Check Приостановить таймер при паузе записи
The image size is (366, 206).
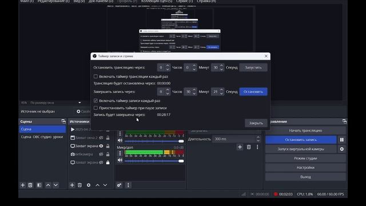[96, 108]
